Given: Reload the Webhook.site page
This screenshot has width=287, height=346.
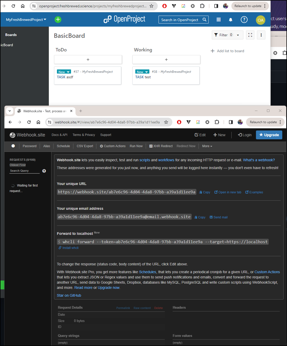Looking at the screenshot, I should (x=29, y=122).
